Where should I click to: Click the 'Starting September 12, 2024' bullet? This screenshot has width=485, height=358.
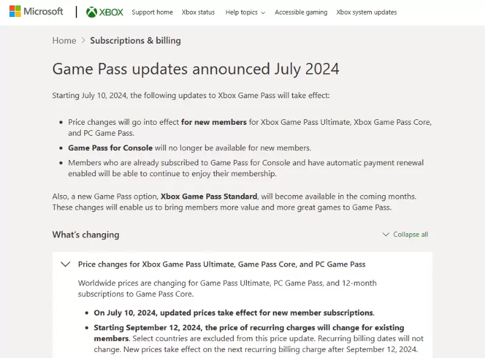pos(249,328)
